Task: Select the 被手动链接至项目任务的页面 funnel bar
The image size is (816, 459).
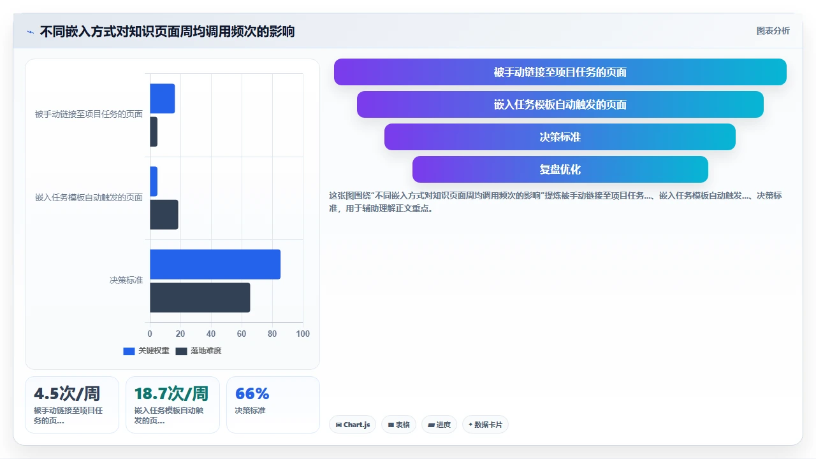Action: pyautogui.click(x=560, y=72)
